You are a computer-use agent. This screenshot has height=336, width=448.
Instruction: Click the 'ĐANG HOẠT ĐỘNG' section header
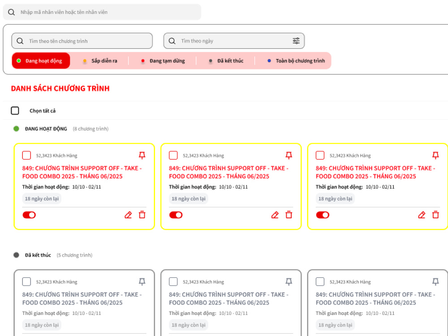[x=46, y=129]
